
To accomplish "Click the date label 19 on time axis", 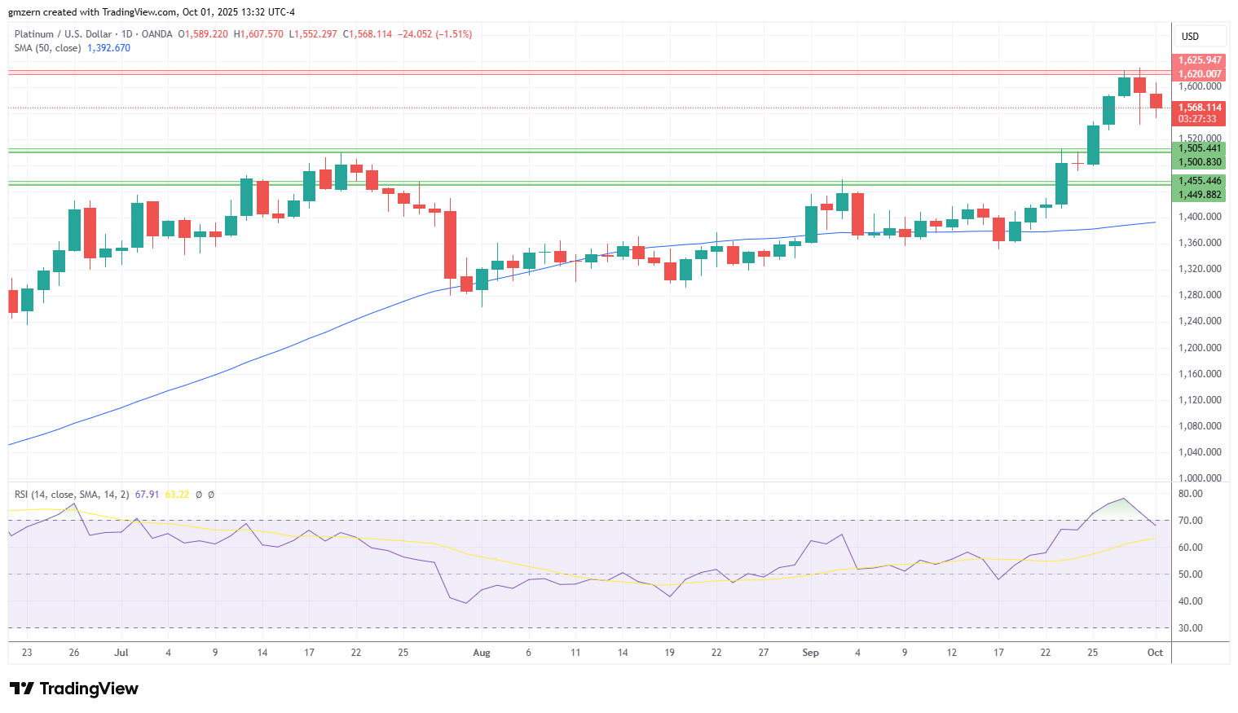I will click(x=669, y=653).
